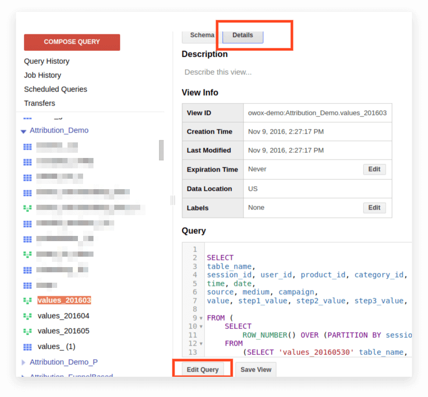
Task: Fold code at line 10 arrow
Action: click(201, 326)
